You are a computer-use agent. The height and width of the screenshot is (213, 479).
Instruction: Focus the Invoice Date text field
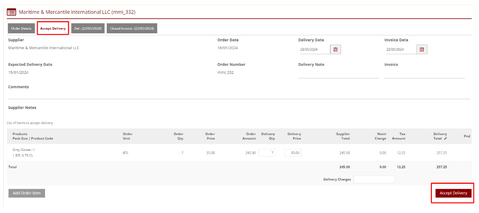(400, 49)
